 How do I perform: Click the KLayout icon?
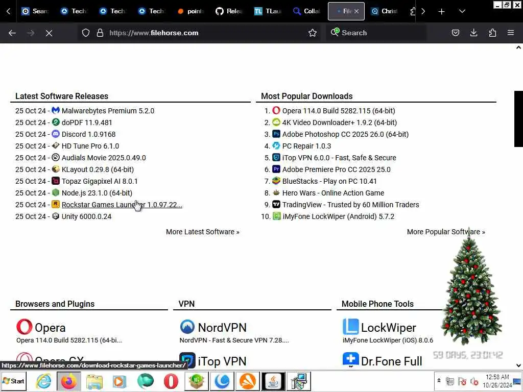[x=56, y=169]
